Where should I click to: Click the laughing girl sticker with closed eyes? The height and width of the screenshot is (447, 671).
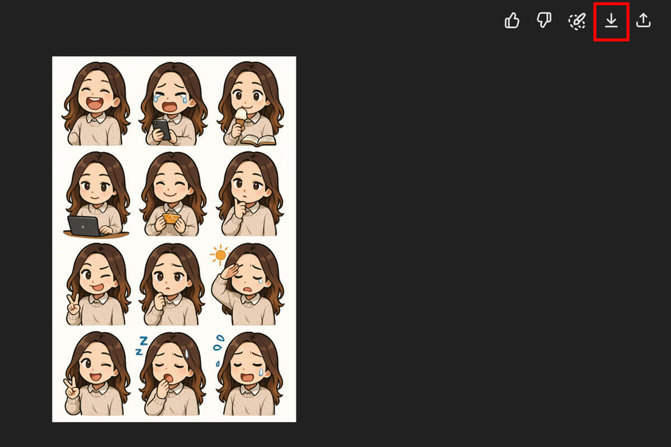pyautogui.click(x=96, y=104)
